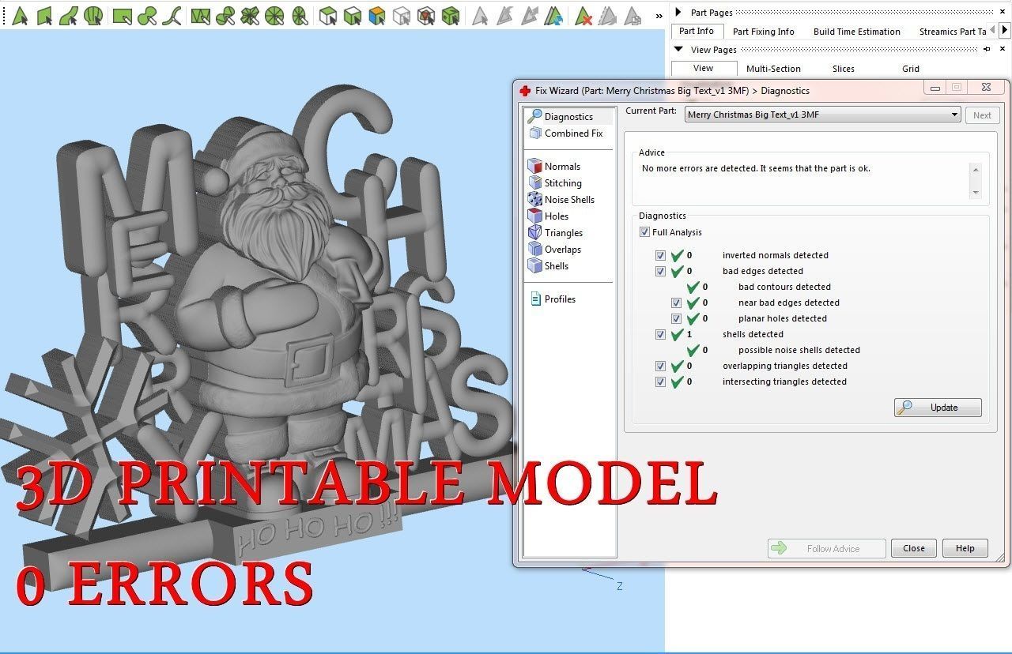Open Profiles in the Fix Wizard sidebar
The width and height of the screenshot is (1012, 654).
[552, 299]
